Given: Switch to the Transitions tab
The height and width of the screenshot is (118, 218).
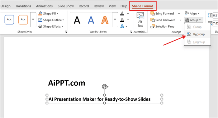Looking at the screenshot, I should click(23, 6).
